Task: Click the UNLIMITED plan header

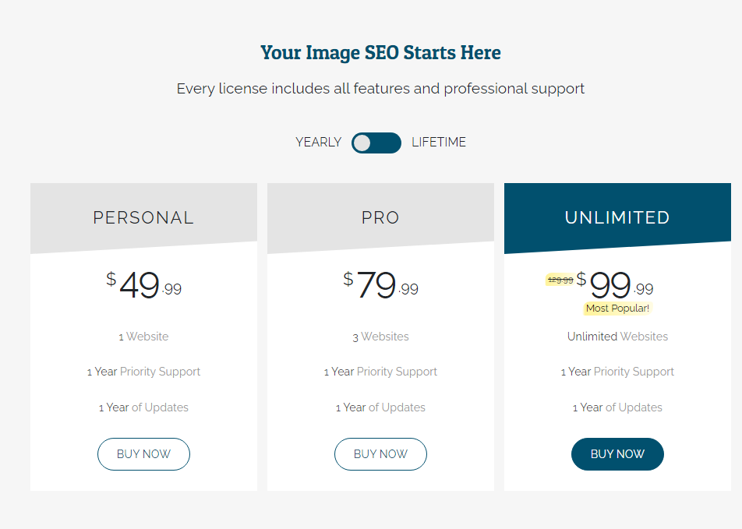Action: coord(617,217)
